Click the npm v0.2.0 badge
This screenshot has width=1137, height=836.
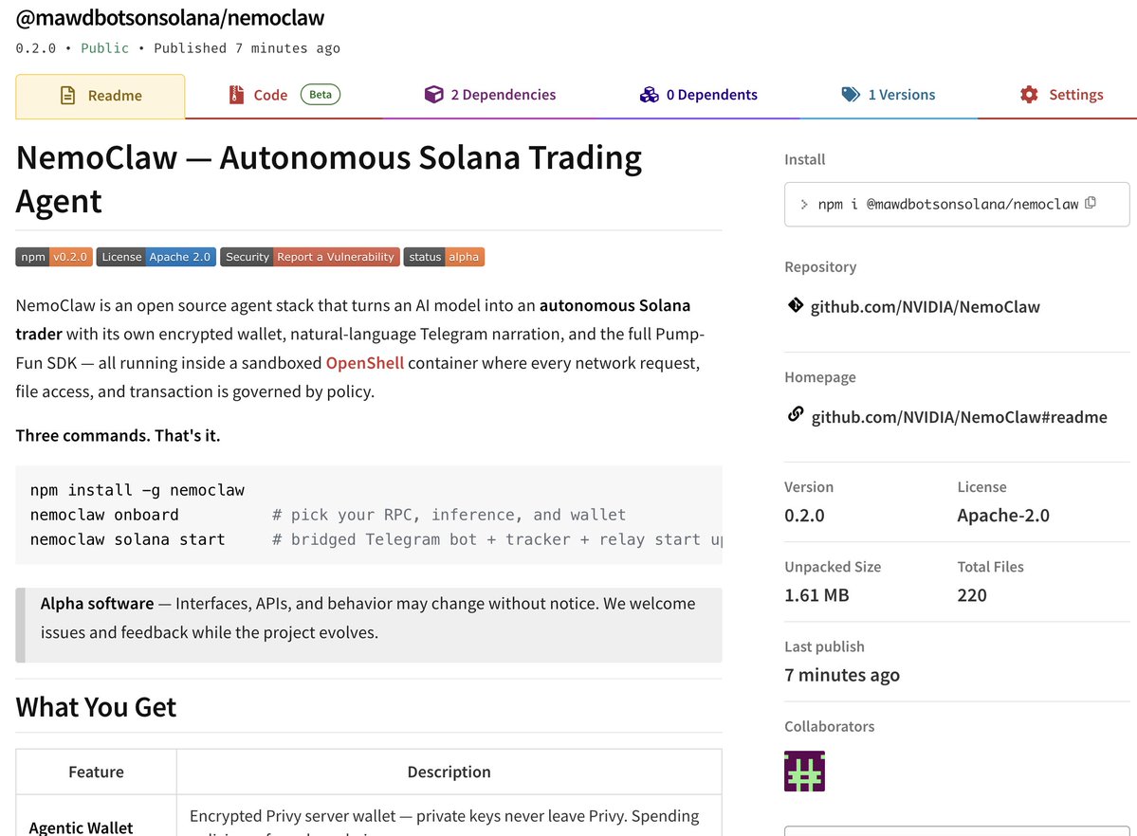click(54, 257)
